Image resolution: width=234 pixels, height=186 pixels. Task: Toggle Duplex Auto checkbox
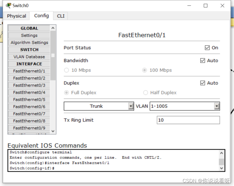pos(202,83)
